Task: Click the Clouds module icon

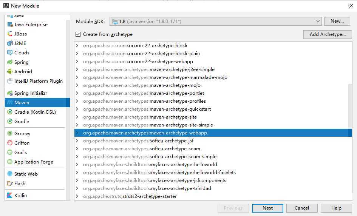Action: point(10,52)
